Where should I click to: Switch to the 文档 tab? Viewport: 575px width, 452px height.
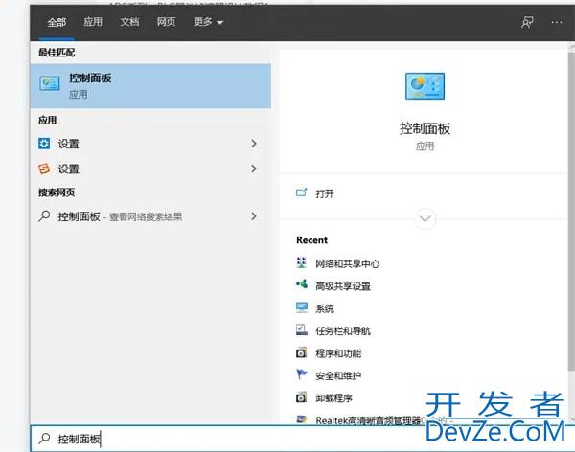click(x=129, y=22)
